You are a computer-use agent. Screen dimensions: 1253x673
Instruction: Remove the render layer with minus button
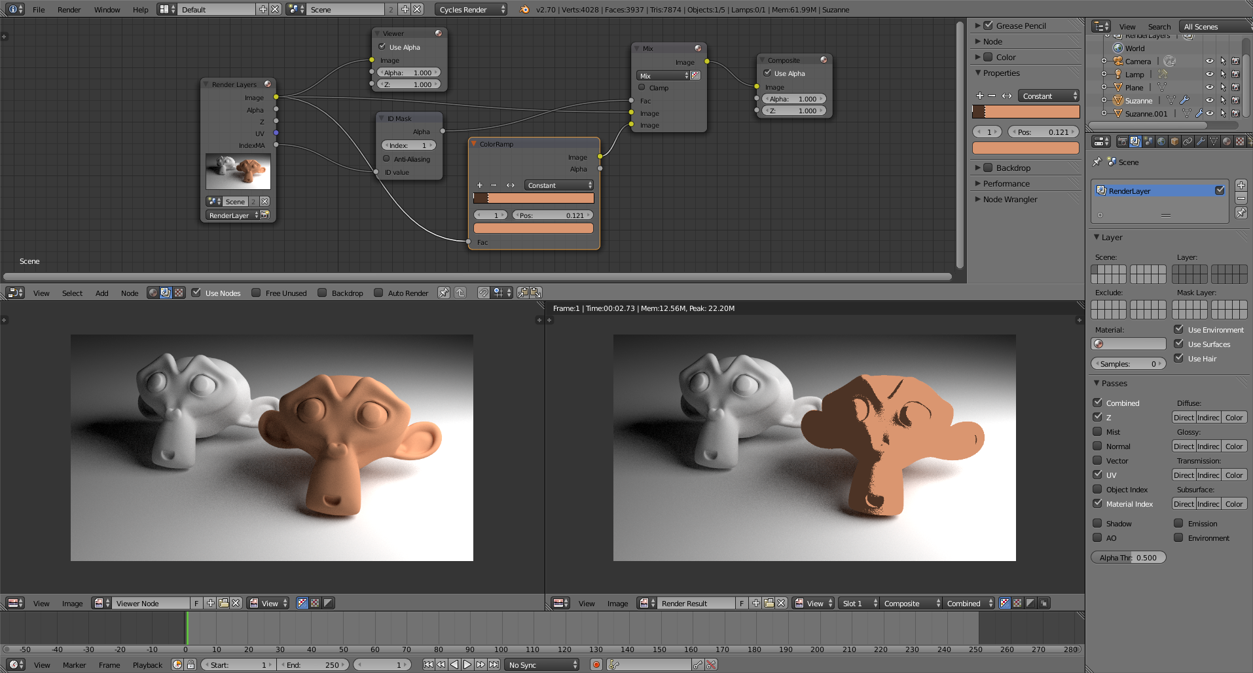tap(1241, 198)
